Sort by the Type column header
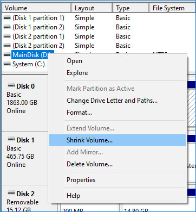This screenshot has width=196, height=212. click(x=131, y=8)
